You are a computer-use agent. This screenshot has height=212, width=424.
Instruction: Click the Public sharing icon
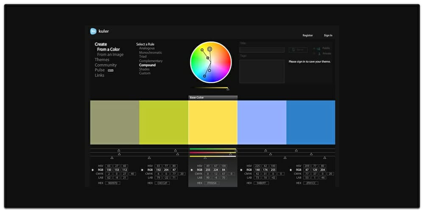(x=318, y=48)
